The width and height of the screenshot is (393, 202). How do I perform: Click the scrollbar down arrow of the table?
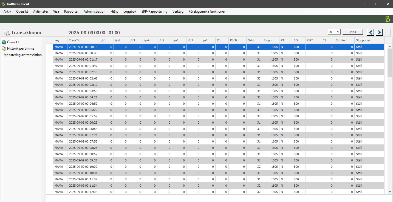tap(390, 192)
